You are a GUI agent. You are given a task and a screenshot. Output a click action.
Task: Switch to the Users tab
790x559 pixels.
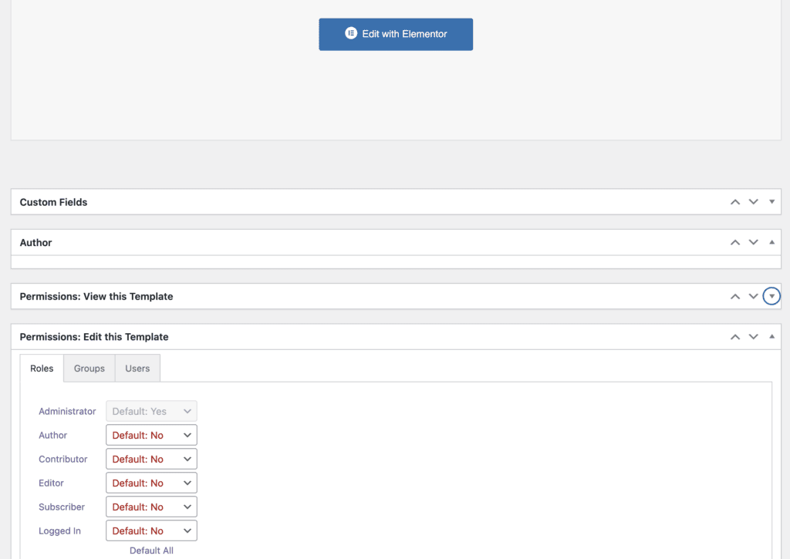(137, 368)
